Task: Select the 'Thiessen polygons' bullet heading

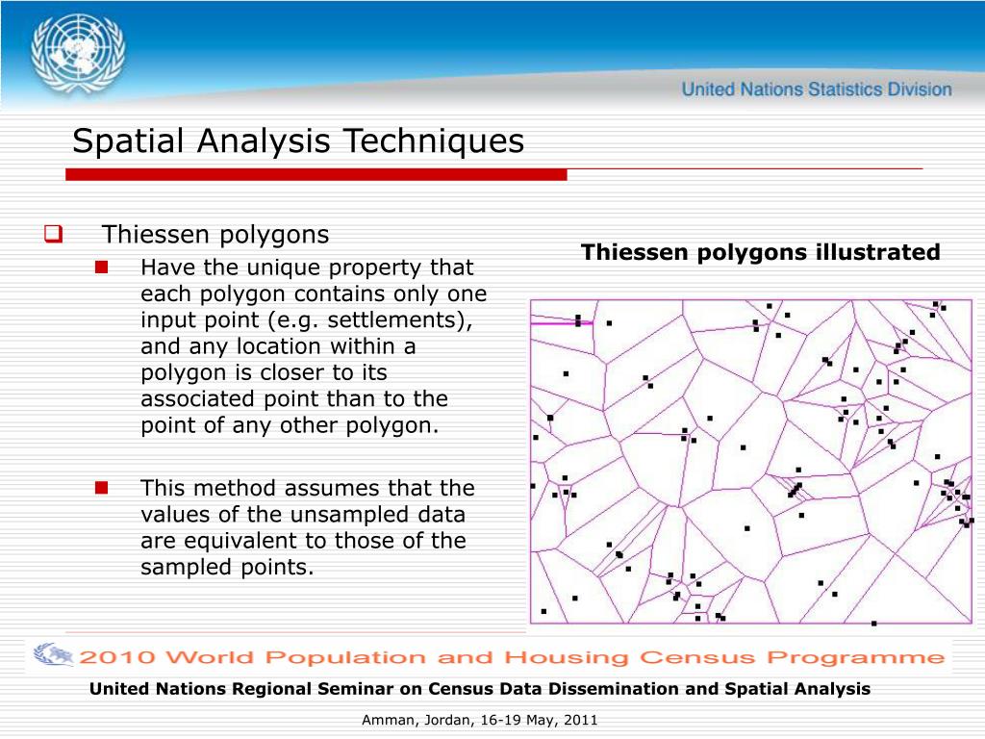Action: (x=215, y=235)
